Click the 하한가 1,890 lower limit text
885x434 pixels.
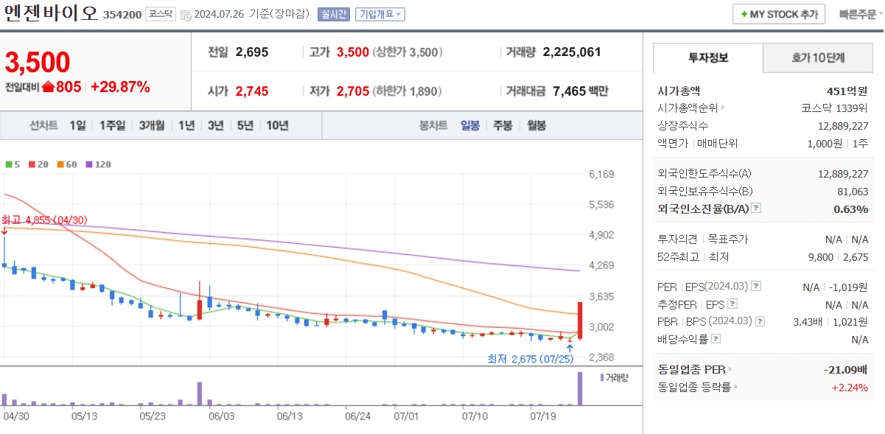pyautogui.click(x=407, y=91)
